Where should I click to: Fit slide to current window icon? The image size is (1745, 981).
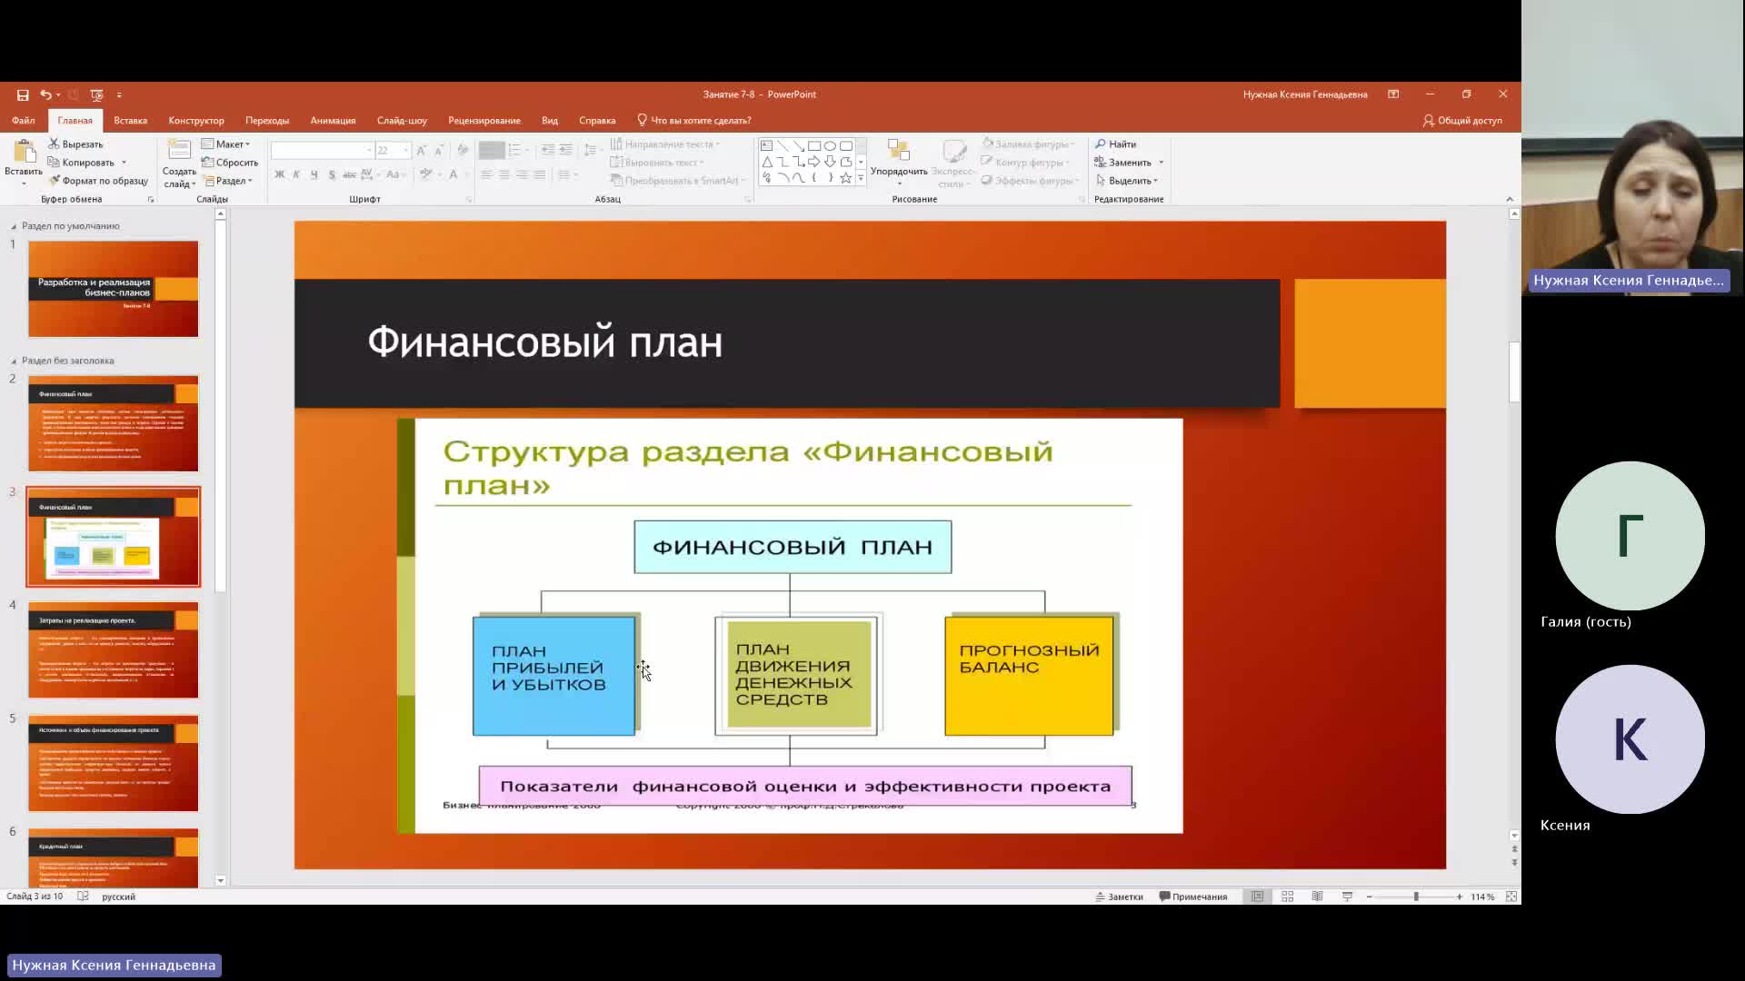[x=1511, y=897]
